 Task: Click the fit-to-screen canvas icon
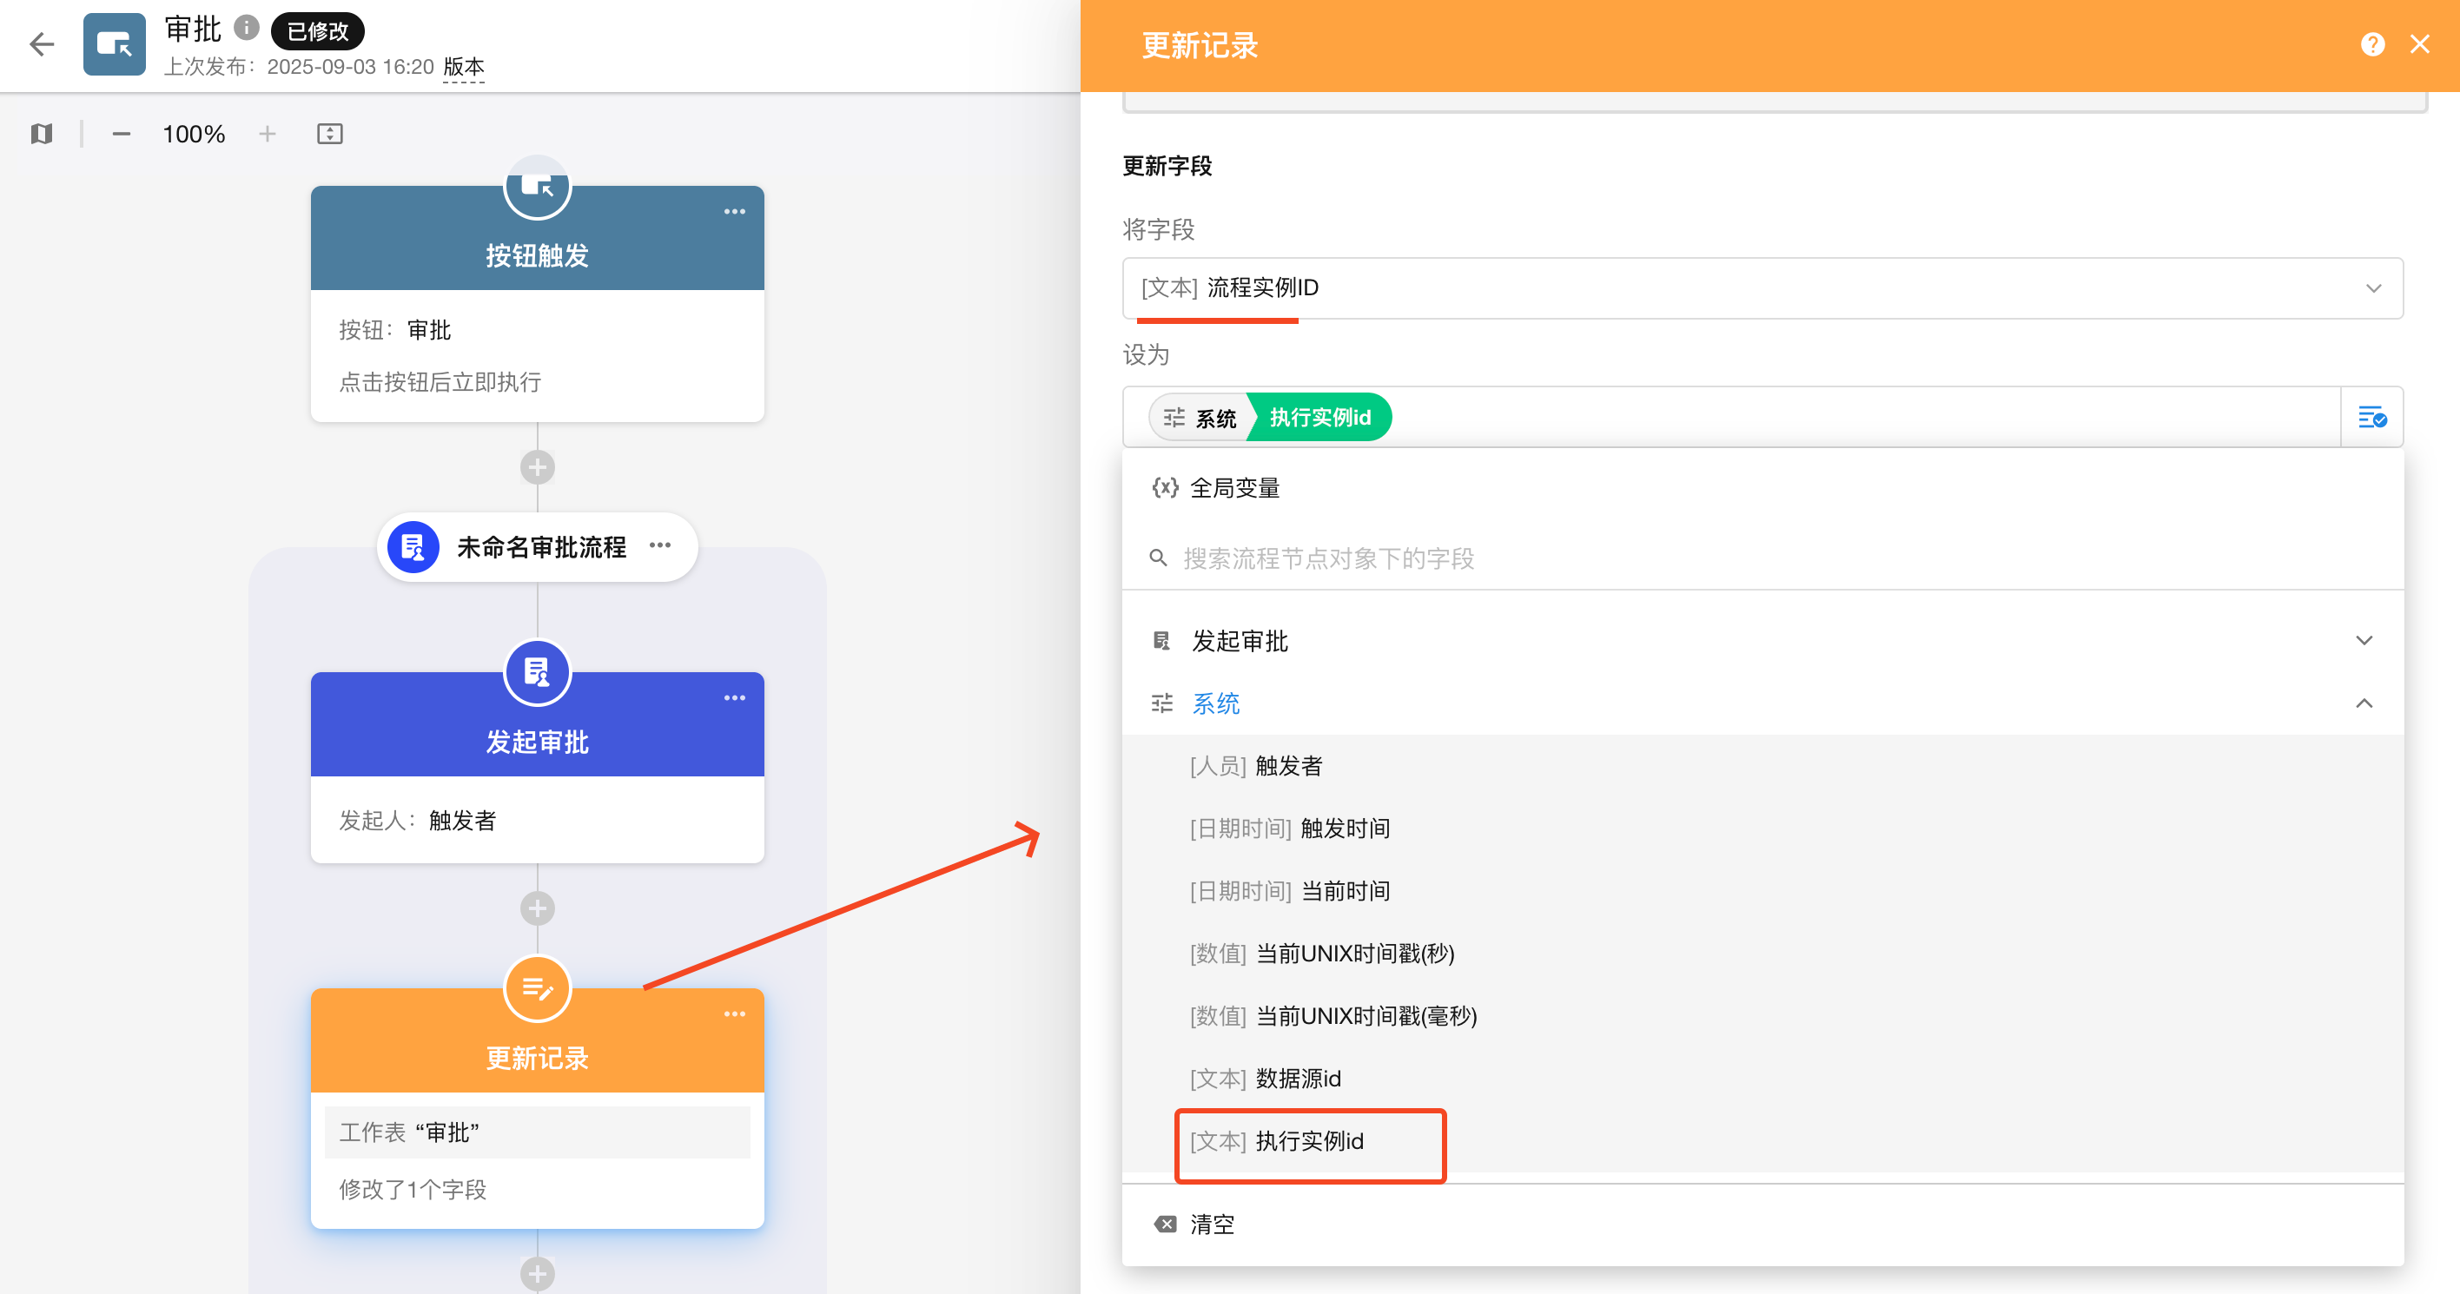click(329, 134)
